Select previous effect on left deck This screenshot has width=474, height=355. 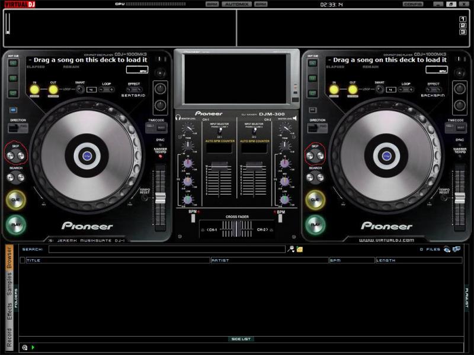coord(129,90)
